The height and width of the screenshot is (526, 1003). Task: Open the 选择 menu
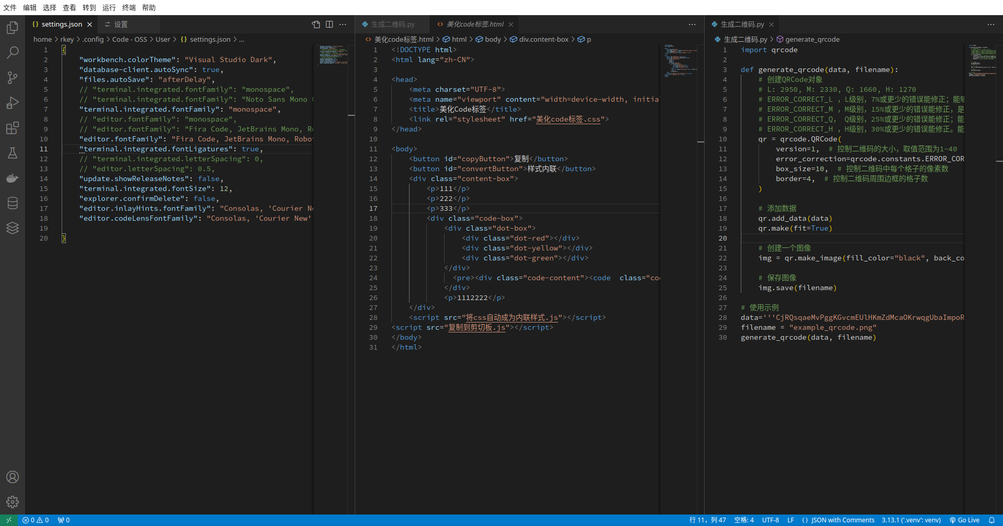point(50,8)
